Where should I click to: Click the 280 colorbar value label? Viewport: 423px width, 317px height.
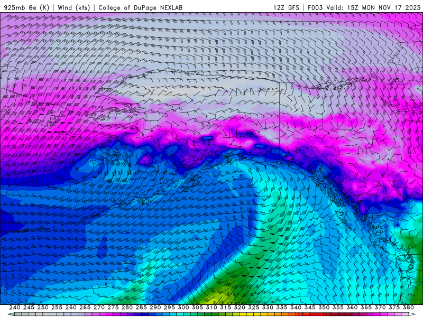pos(127,307)
